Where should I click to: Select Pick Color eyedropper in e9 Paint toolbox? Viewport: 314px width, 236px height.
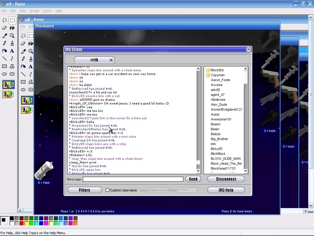tap(4, 36)
